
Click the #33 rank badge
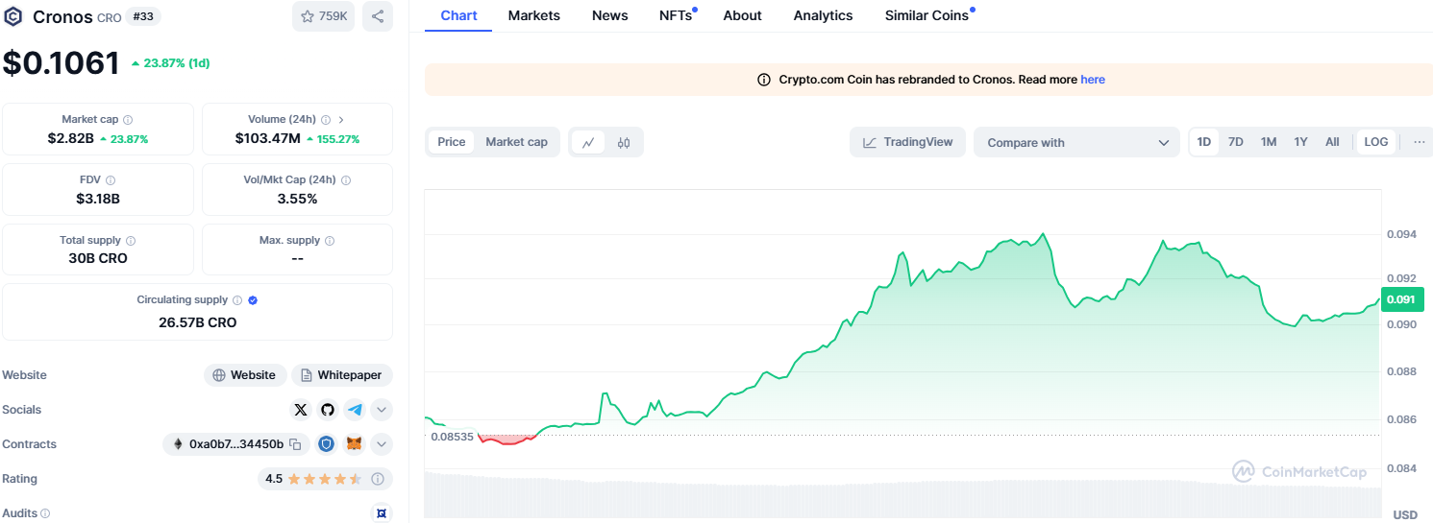(142, 16)
